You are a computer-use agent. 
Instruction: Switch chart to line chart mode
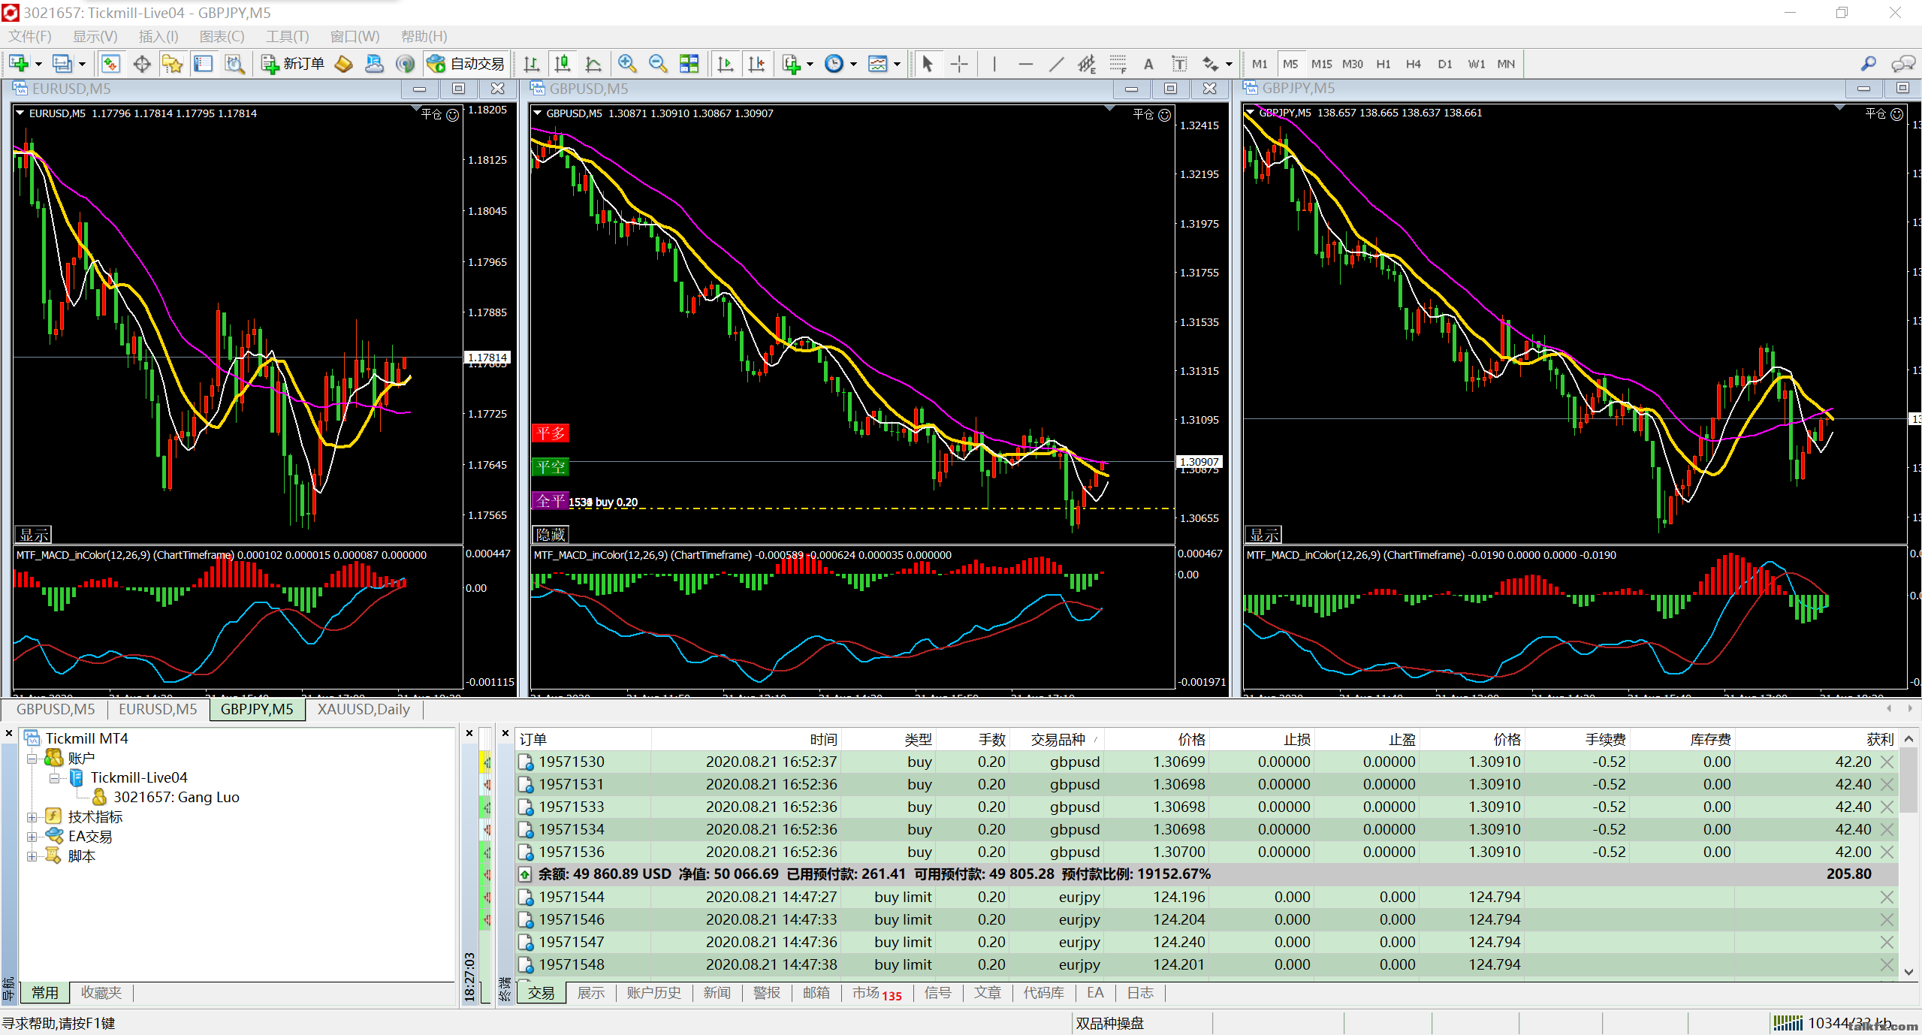pos(593,64)
